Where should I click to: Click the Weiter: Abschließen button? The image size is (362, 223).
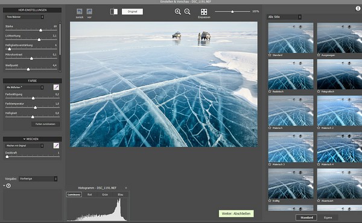click(236, 213)
